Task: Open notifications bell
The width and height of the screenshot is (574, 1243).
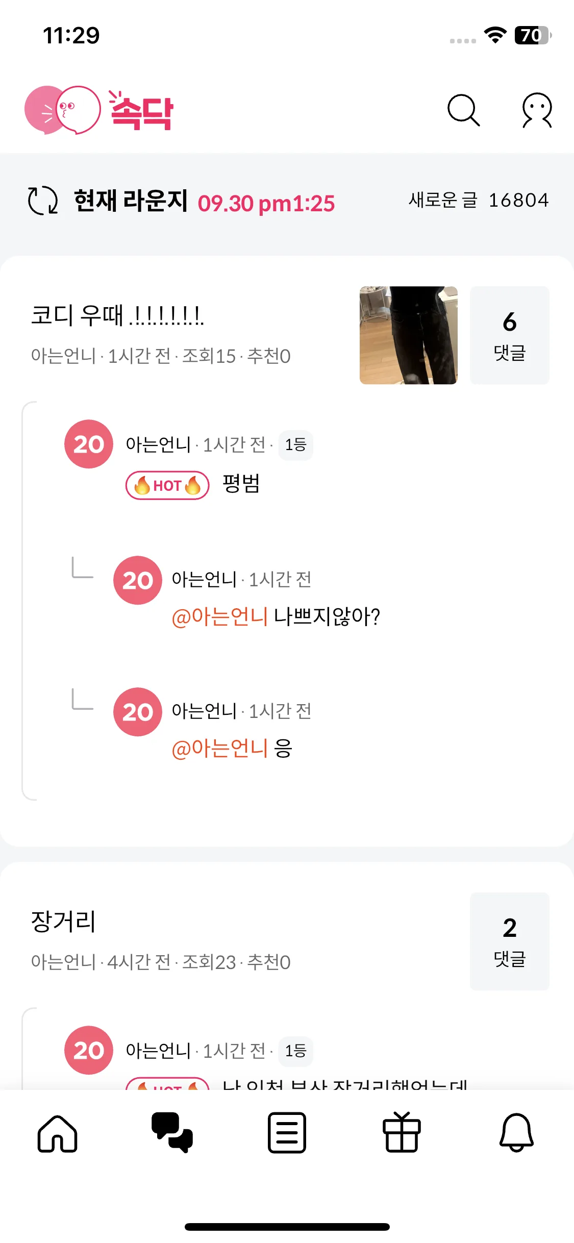Action: tap(516, 1133)
